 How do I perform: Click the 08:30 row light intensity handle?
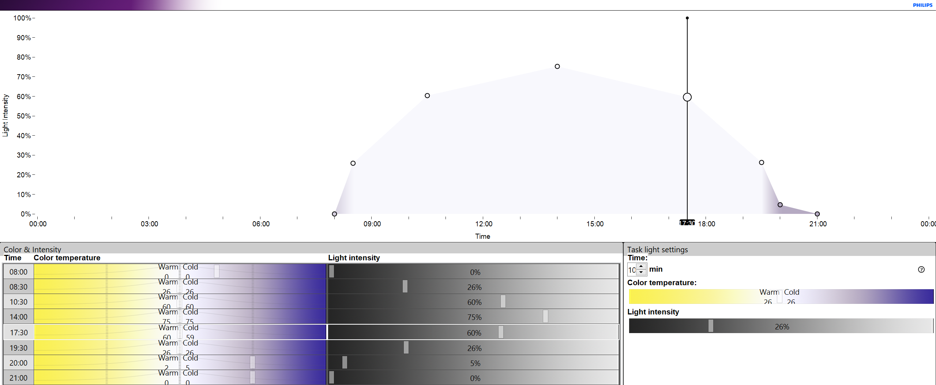[x=405, y=286]
